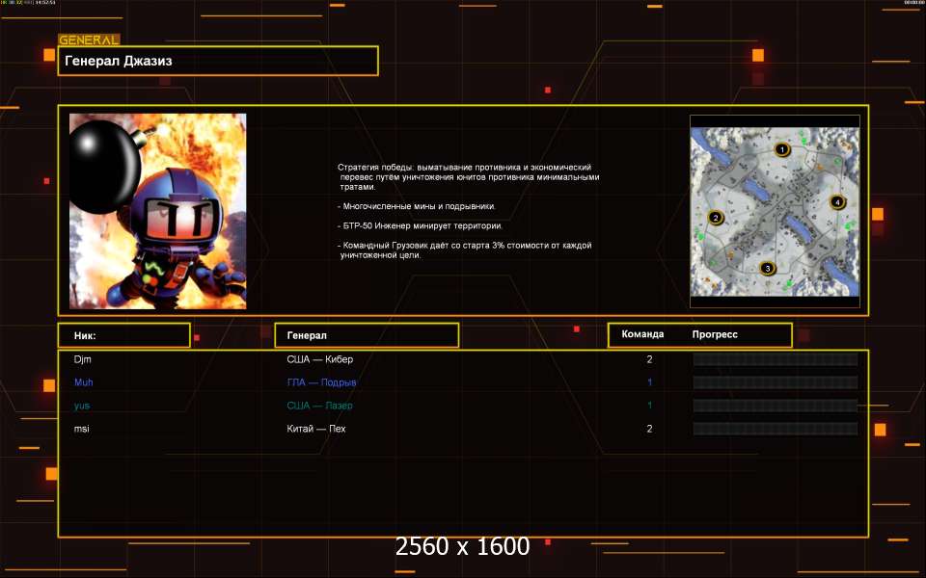
Task: Click the yellow GENERAL tag label
Action: point(89,40)
